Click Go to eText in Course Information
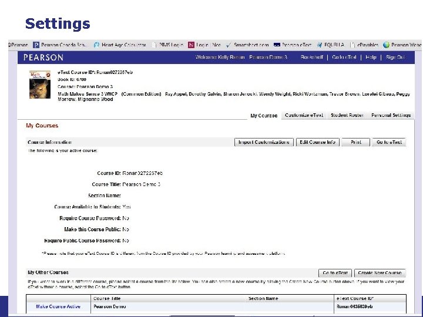 389,142
